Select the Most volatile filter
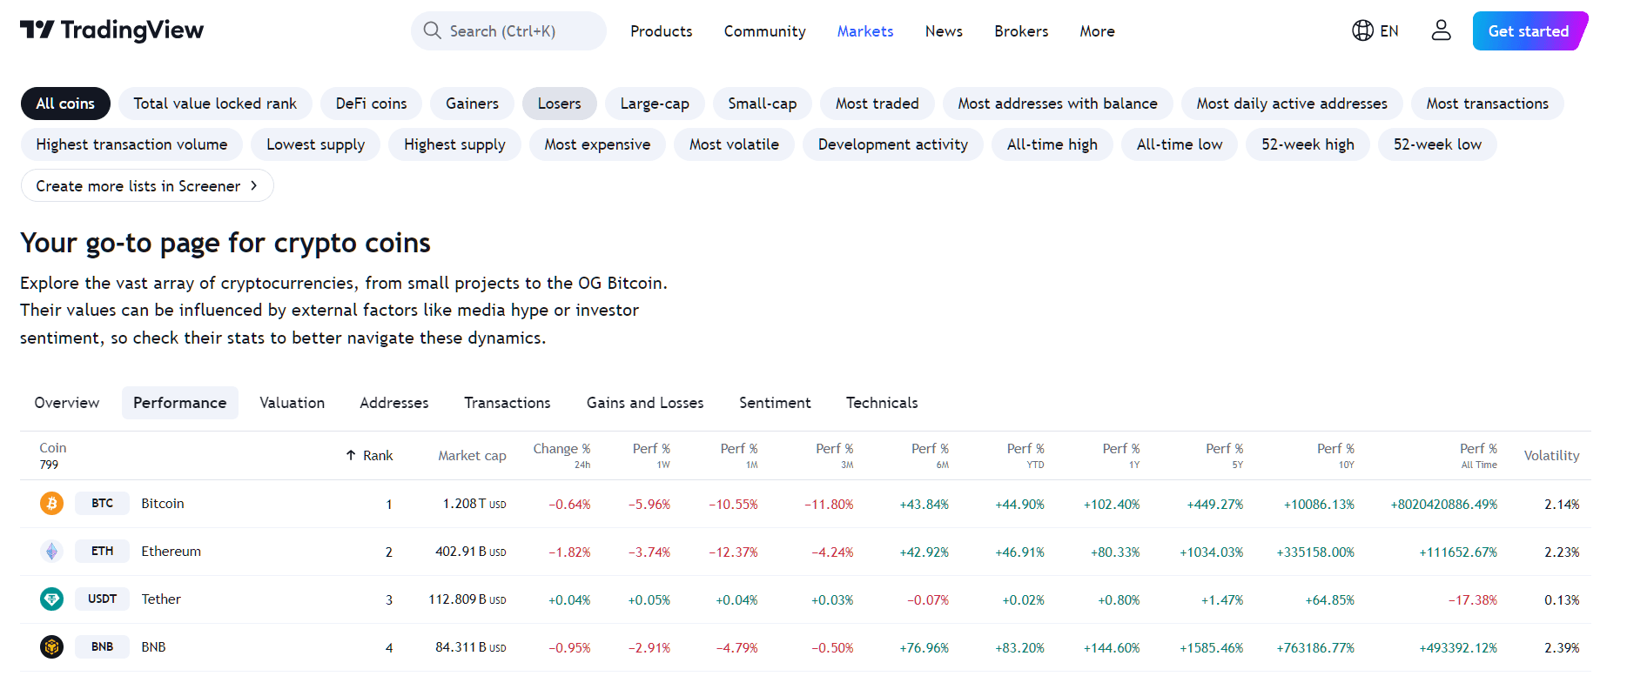This screenshot has width=1627, height=676. pyautogui.click(x=734, y=144)
